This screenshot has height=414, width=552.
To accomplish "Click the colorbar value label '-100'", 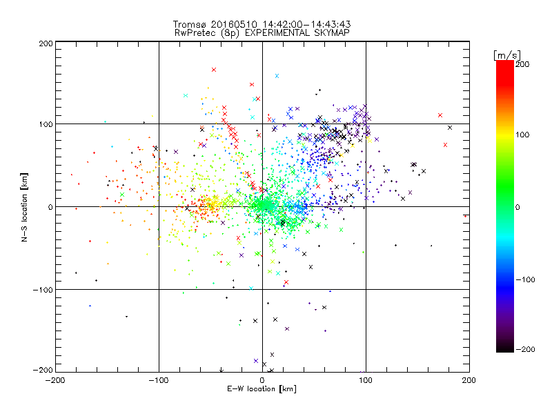I will pos(525,279).
